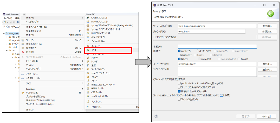Click the 列挙型 (enum) icon
Image resolution: width=280 pixels, height=123 pixels.
coord(88,58)
